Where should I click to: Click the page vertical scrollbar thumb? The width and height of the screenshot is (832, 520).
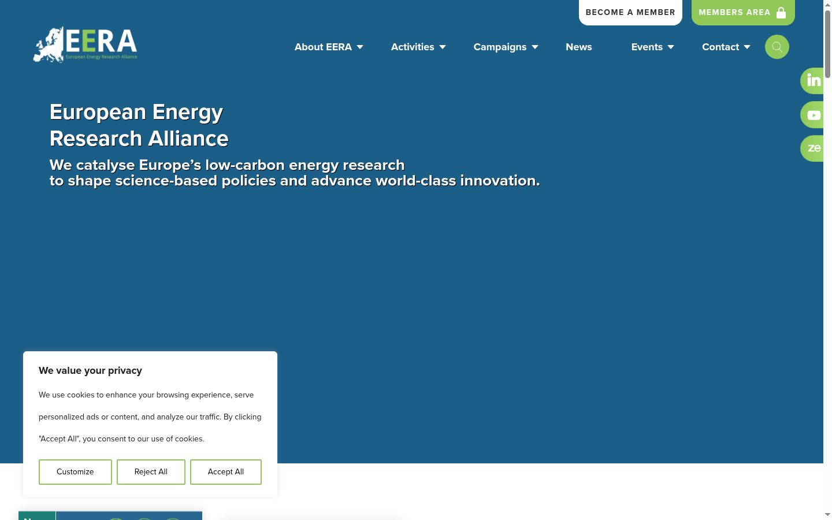(x=827, y=44)
